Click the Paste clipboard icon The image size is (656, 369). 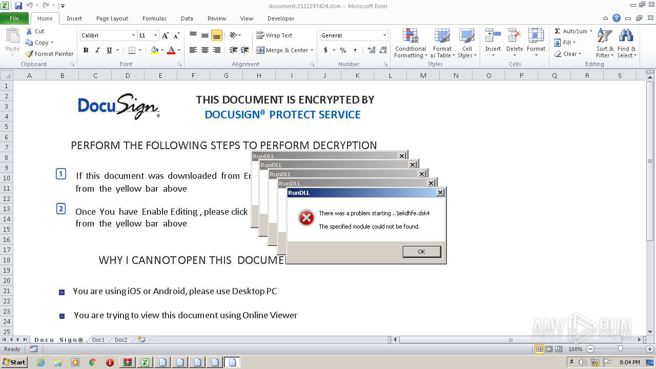(x=12, y=36)
